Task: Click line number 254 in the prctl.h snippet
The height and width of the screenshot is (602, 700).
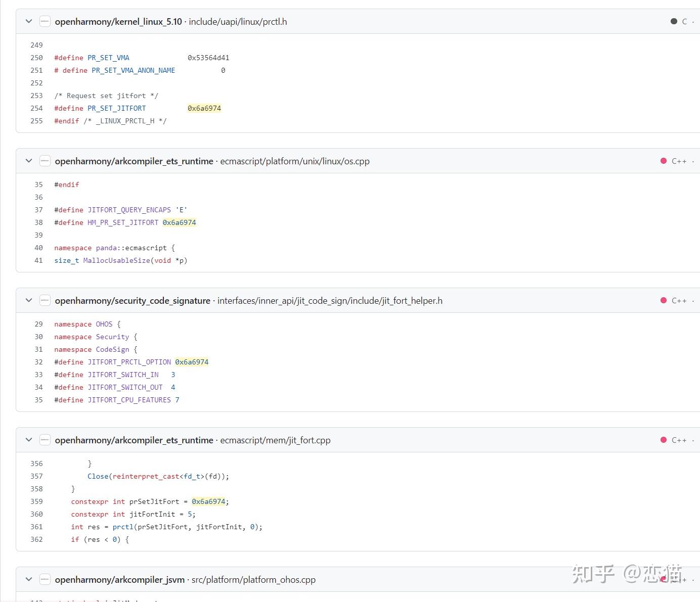Action: (x=36, y=108)
